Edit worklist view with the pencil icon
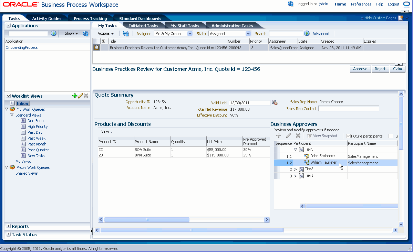This screenshot has width=413, height=252. (80, 96)
